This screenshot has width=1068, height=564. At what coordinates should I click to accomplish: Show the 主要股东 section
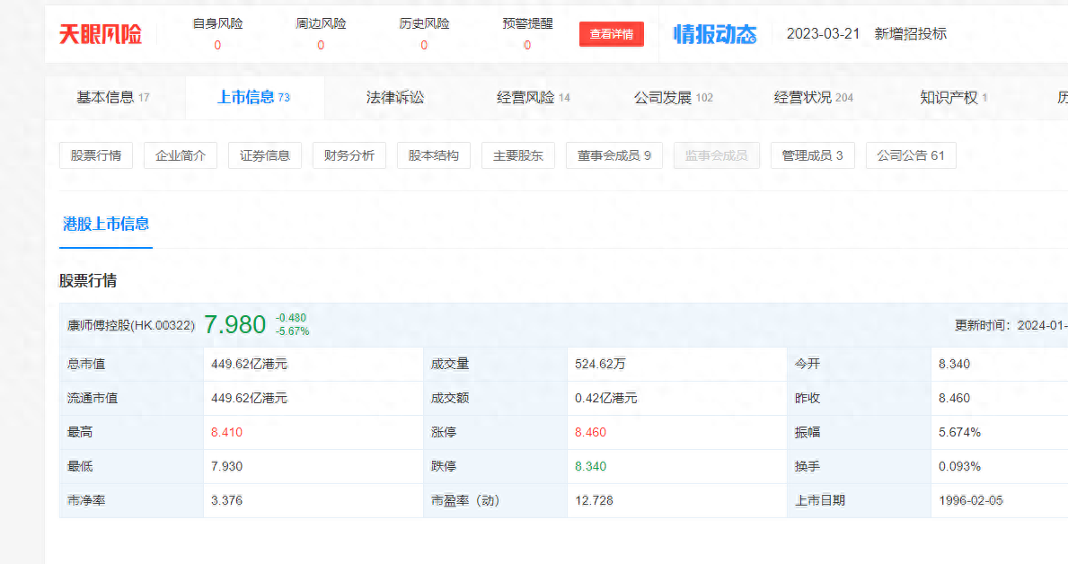518,155
